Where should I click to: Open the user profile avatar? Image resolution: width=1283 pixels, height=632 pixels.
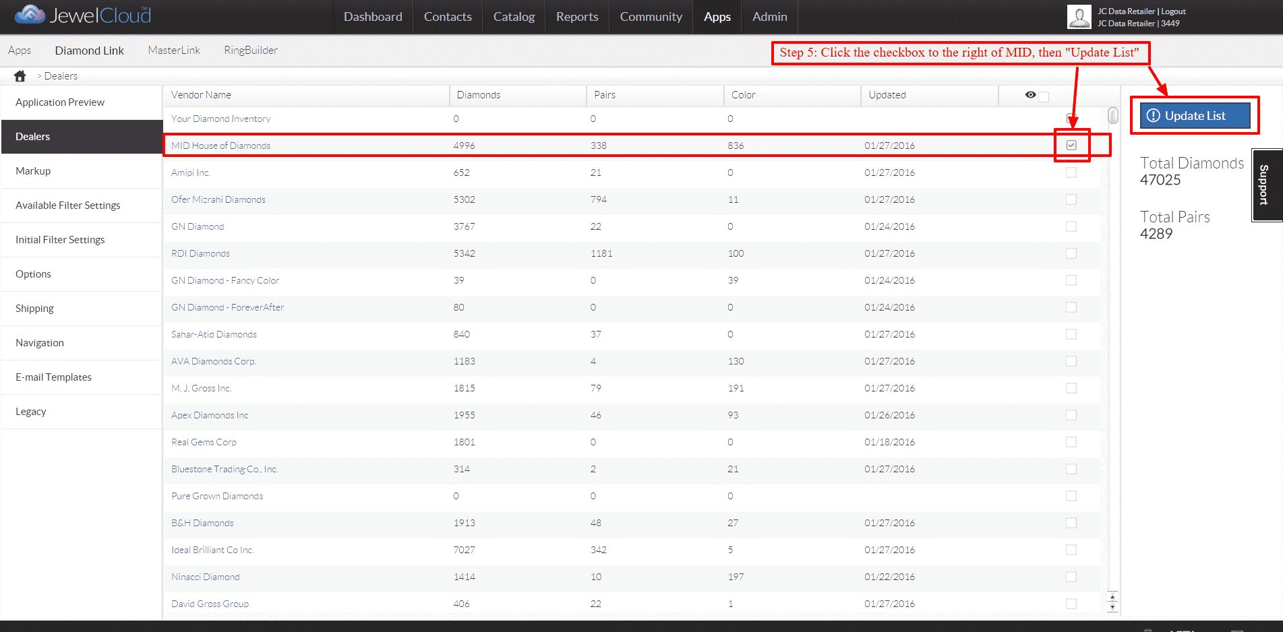tap(1079, 17)
